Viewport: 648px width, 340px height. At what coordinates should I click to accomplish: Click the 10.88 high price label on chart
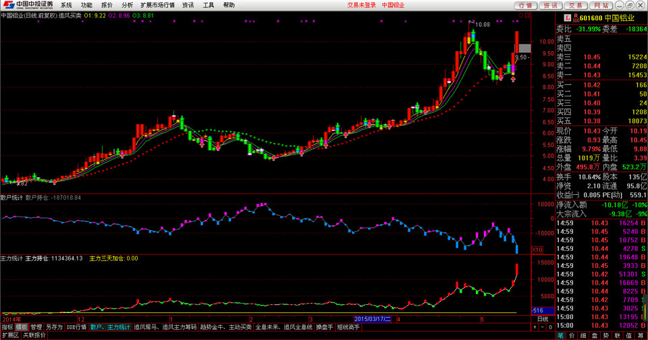point(482,24)
